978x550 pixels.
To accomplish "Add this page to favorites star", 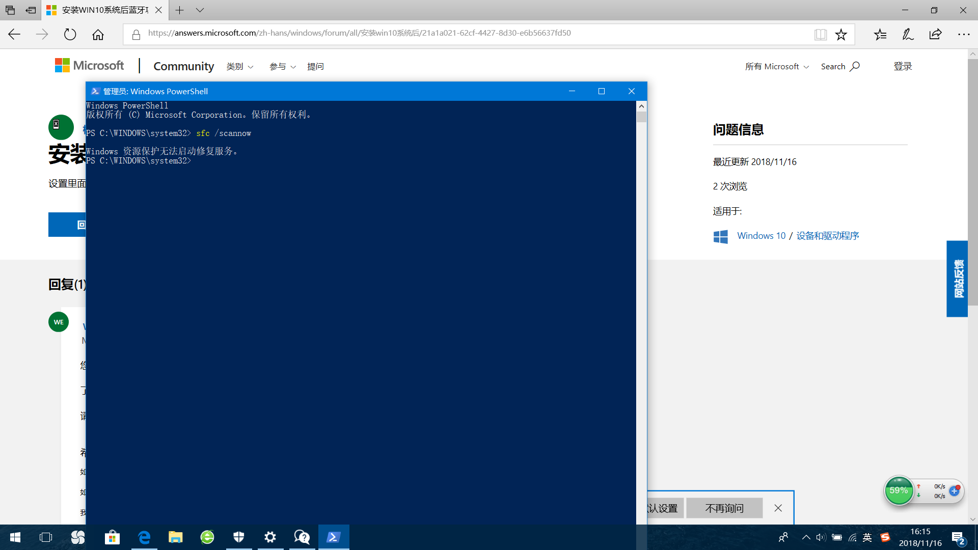I will coord(841,34).
